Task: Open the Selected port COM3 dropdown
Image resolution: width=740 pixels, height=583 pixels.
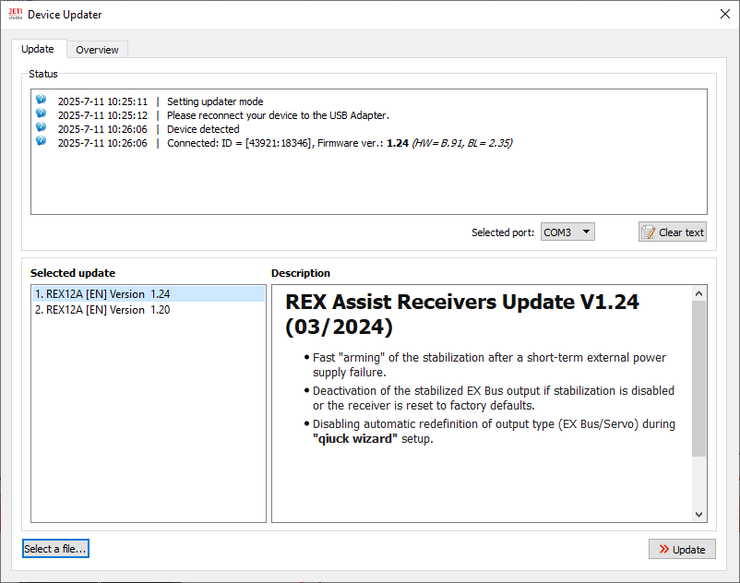Action: coord(567,232)
